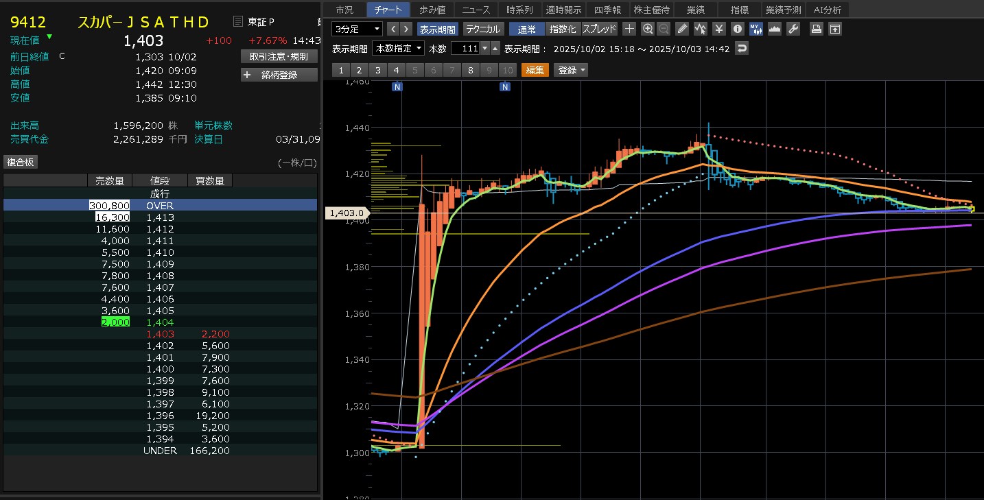Open chart settings wrench icon
This screenshot has width=984, height=500.
tap(793, 29)
